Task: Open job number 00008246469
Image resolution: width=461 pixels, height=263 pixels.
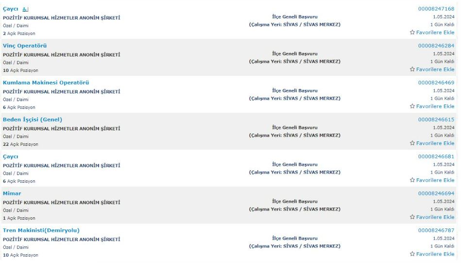Action: [x=436, y=83]
